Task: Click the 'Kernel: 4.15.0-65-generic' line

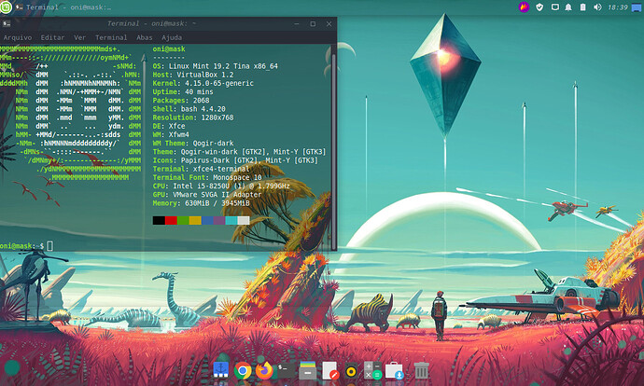Action: pos(203,83)
